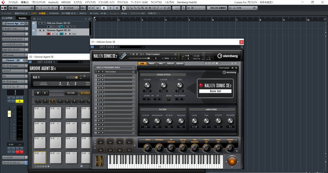The height and width of the screenshot is (173, 328).
Task: Search tracks with magnifier icon in track list
Action: pos(89,19)
